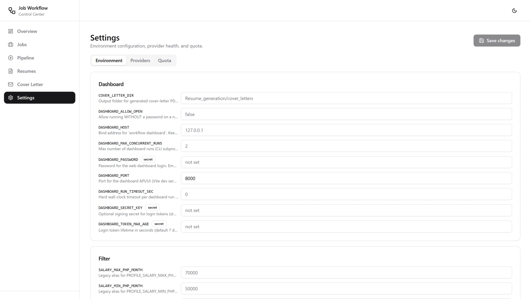Screen dimensions: 531x299
Task: Click the save disk icon in Save changes
Action: pyautogui.click(x=481, y=41)
